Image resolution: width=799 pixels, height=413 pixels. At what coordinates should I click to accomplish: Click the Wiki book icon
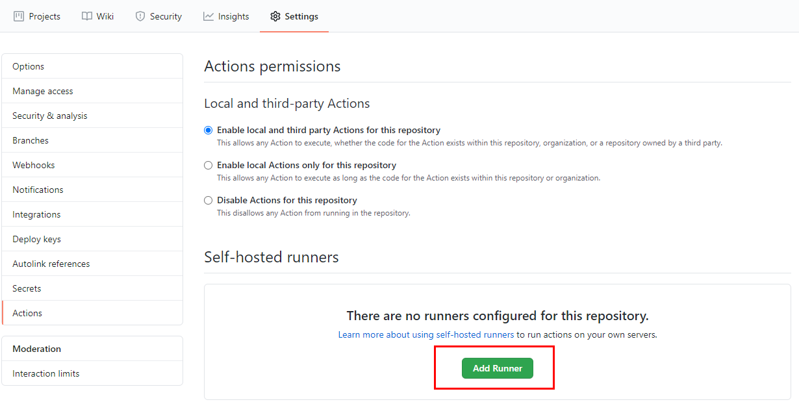point(87,16)
